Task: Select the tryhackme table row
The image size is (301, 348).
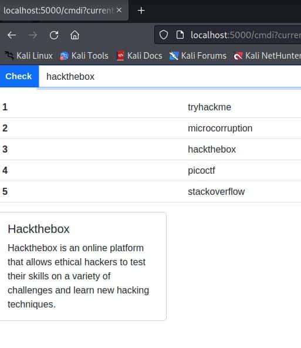Action: tap(150, 107)
